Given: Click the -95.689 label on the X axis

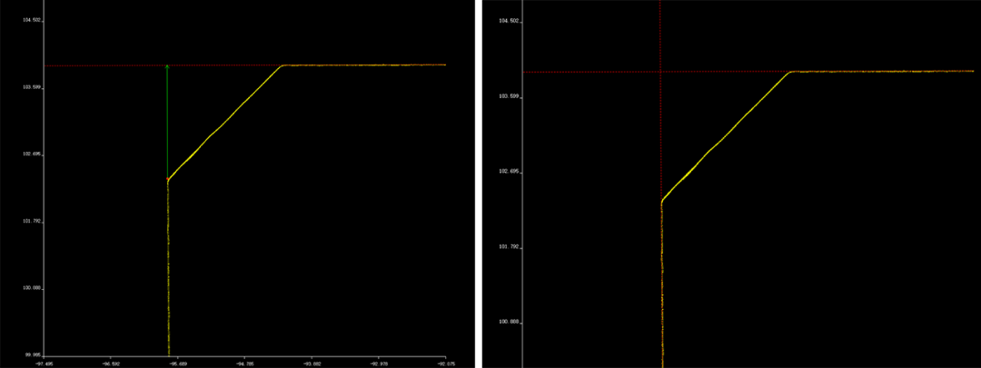Looking at the screenshot, I should 177,362.
